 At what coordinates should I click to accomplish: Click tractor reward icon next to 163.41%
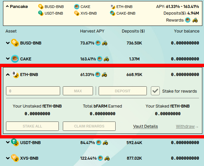pos(106,59)
